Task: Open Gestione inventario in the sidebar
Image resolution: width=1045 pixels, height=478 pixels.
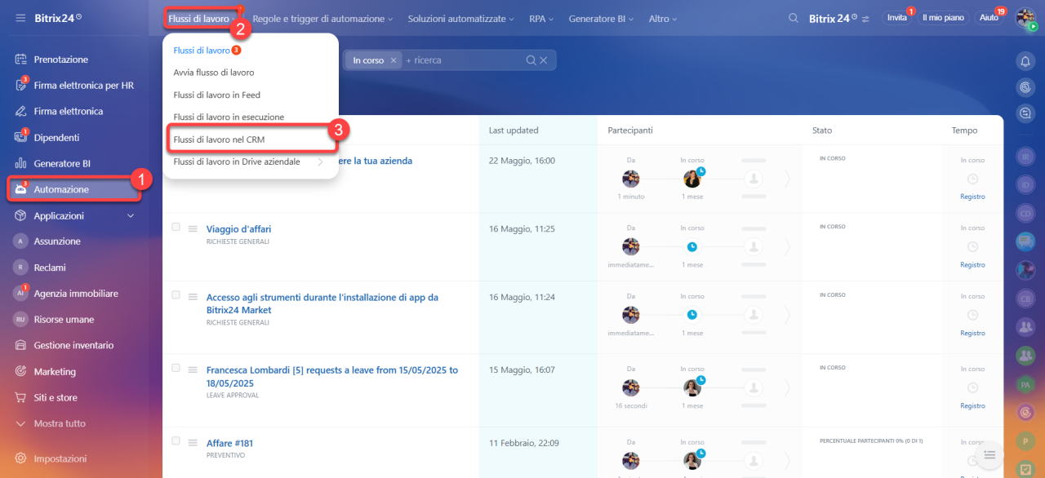Action: (x=73, y=346)
